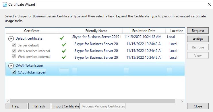Collapse the OAuthTokenIssuer group
The width and height of the screenshot is (213, 112).
coord(11,66)
